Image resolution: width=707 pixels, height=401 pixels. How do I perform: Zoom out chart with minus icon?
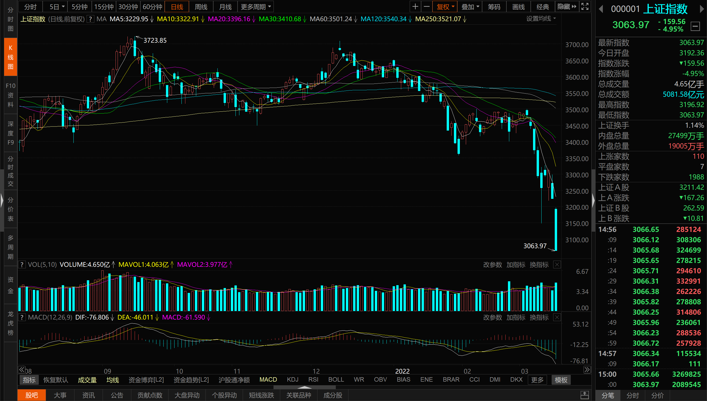point(427,7)
